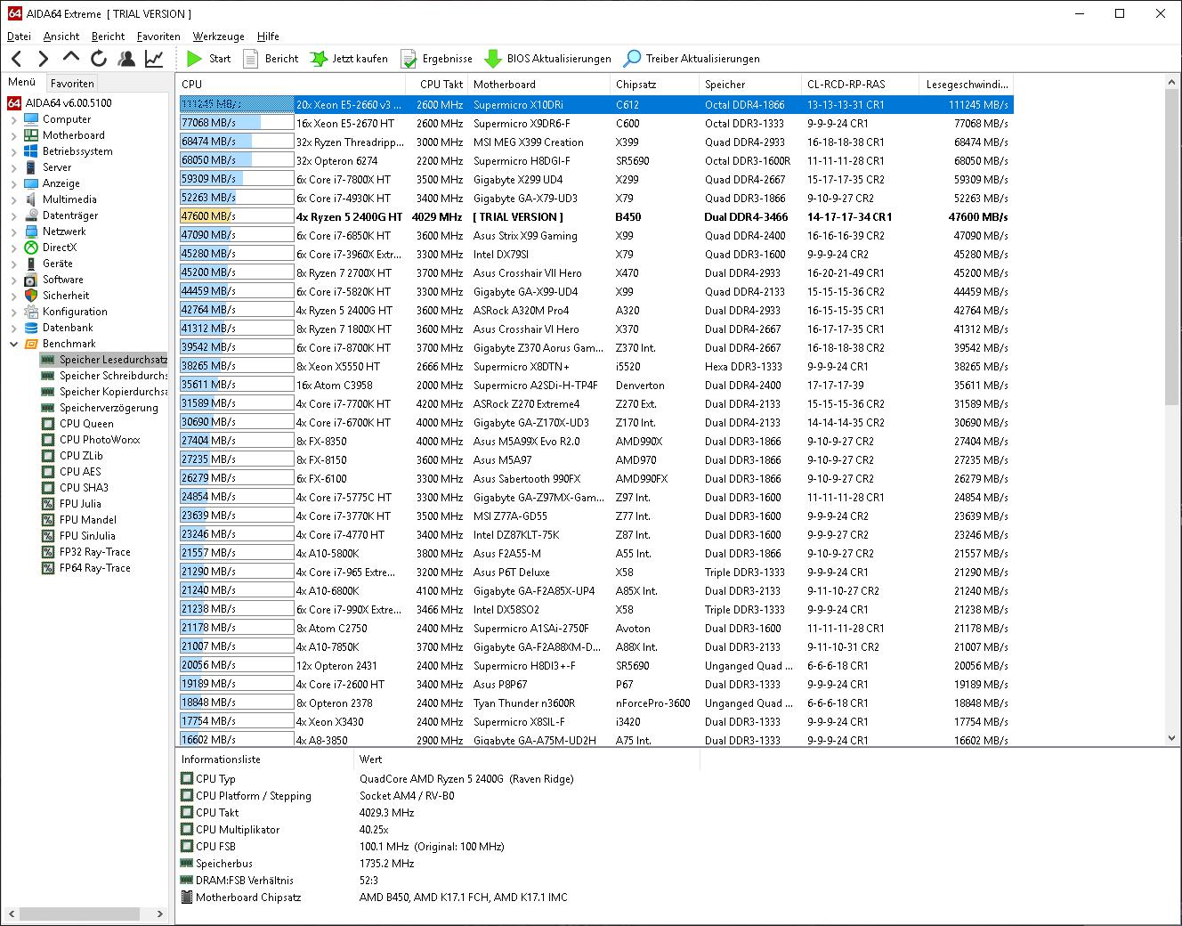Collapse the Benchmark tree node
This screenshot has height=926, width=1182.
point(14,344)
